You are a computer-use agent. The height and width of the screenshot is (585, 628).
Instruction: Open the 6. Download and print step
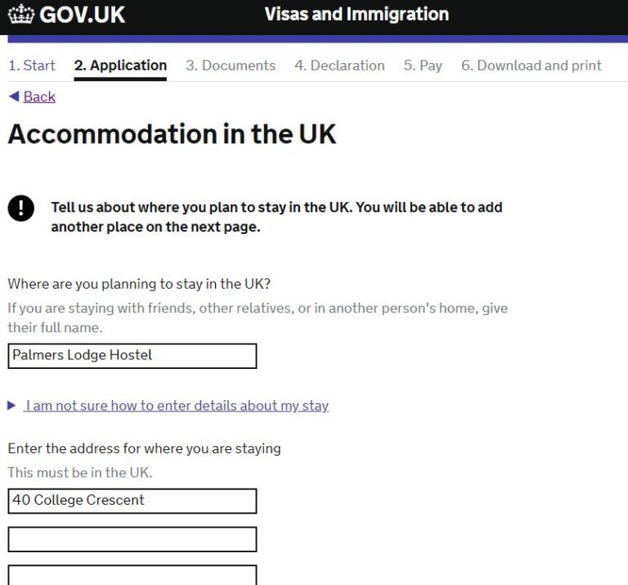click(532, 65)
